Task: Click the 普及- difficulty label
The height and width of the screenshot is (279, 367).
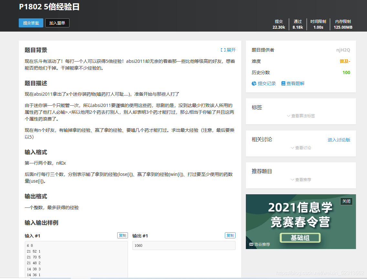Action: 345,61
